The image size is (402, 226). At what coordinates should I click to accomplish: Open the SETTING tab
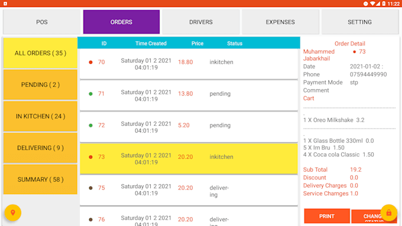point(359,22)
